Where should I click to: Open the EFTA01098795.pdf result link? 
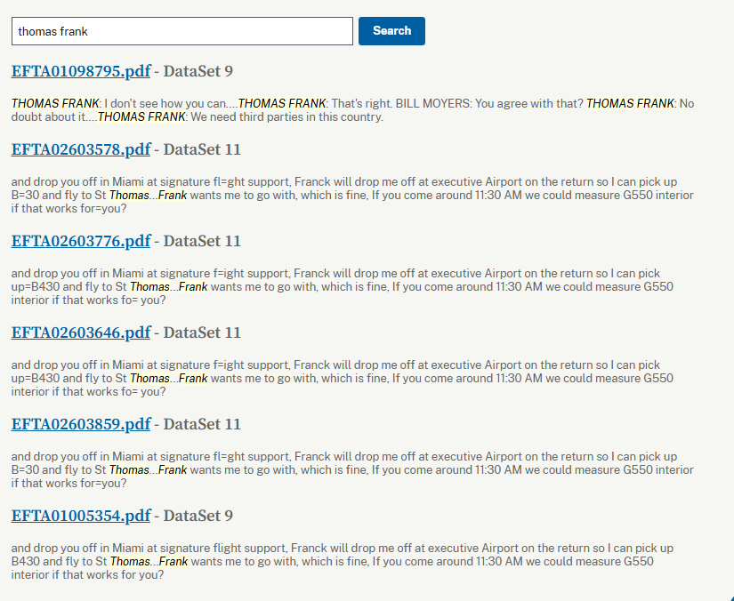click(x=81, y=71)
